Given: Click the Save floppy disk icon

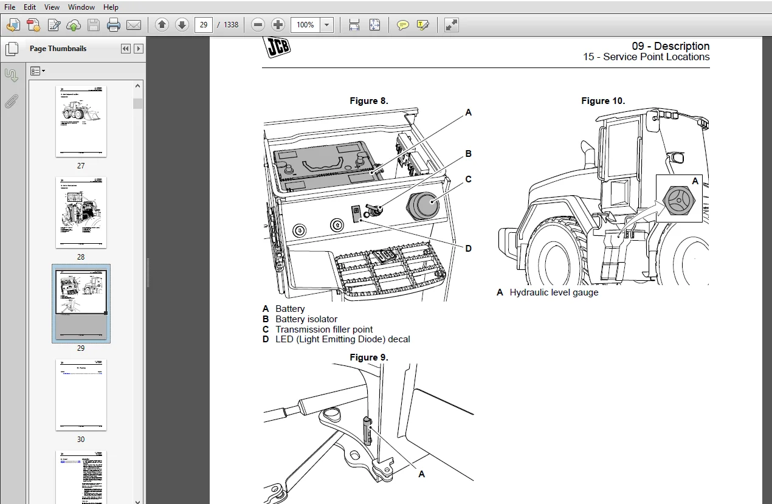Looking at the screenshot, I should coord(93,25).
